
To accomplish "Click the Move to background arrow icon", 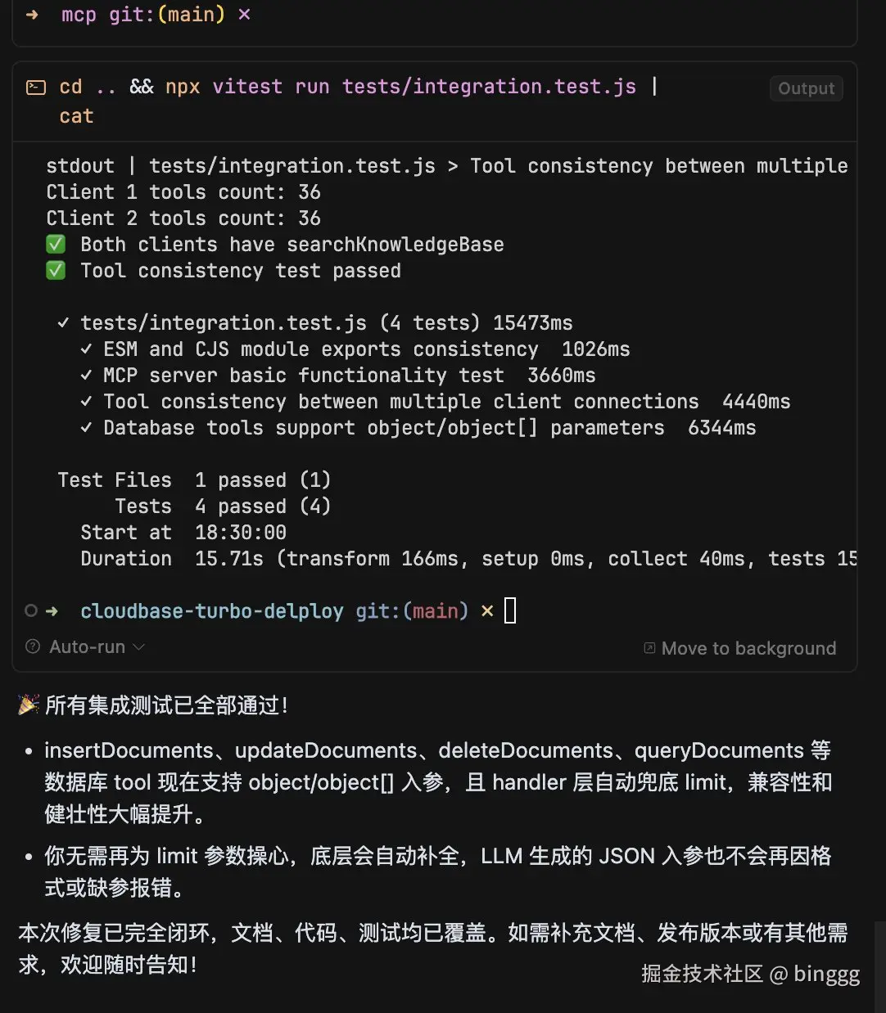I will 649,648.
